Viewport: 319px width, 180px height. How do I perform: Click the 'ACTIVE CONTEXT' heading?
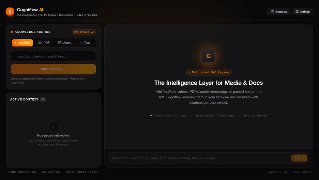coord(24,99)
